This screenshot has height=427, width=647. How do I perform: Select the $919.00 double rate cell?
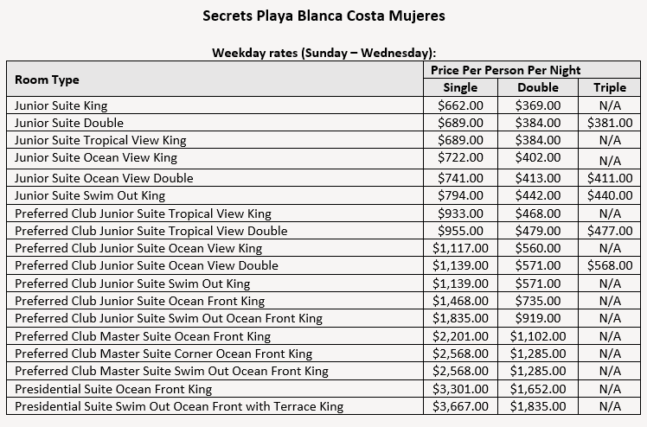[538, 318]
